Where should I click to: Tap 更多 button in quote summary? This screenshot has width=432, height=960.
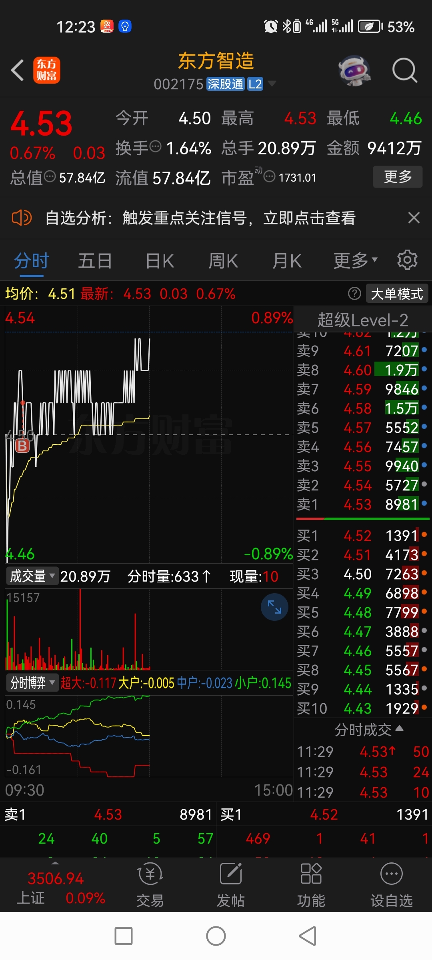pos(398,176)
